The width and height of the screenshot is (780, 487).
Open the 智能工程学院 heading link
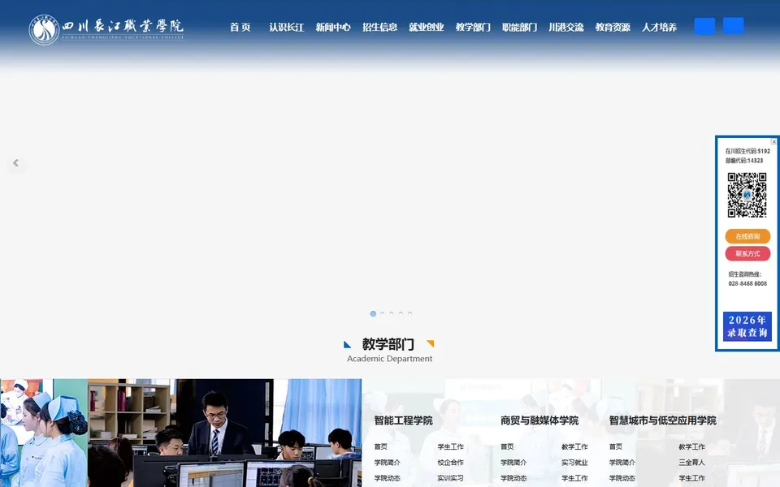pyautogui.click(x=404, y=420)
